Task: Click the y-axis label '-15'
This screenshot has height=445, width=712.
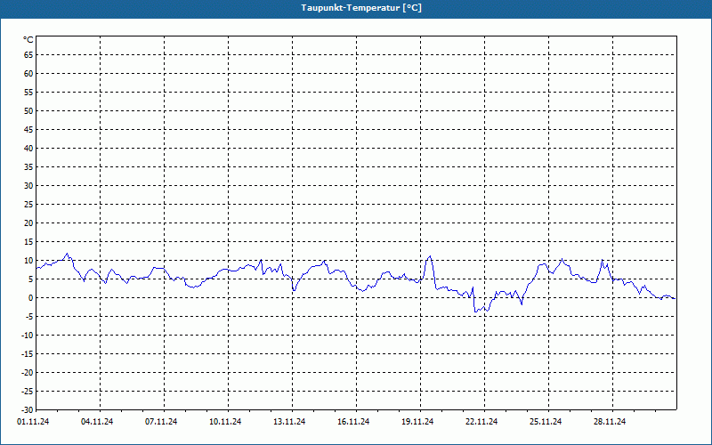Action: (x=28, y=353)
